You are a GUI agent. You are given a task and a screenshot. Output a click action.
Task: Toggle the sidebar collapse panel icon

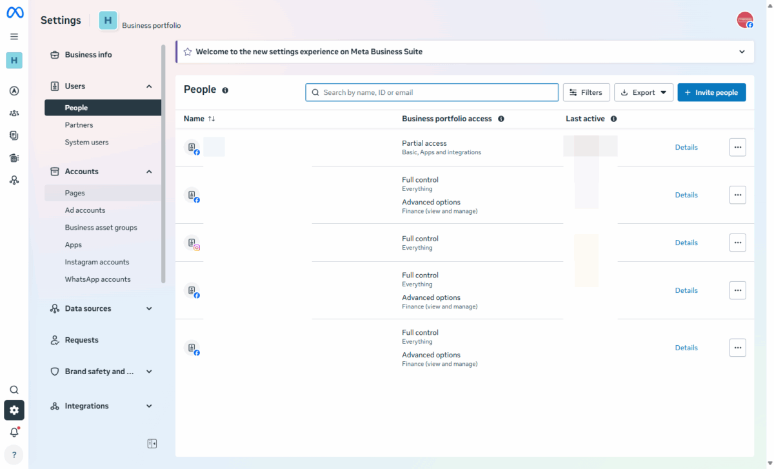[x=152, y=444]
